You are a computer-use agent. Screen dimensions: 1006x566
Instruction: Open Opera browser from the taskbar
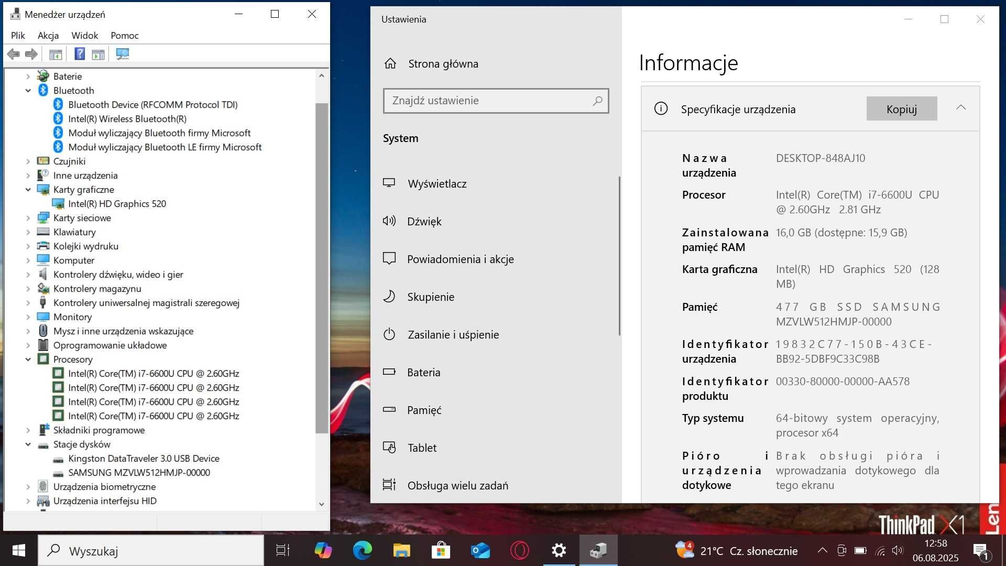519,550
